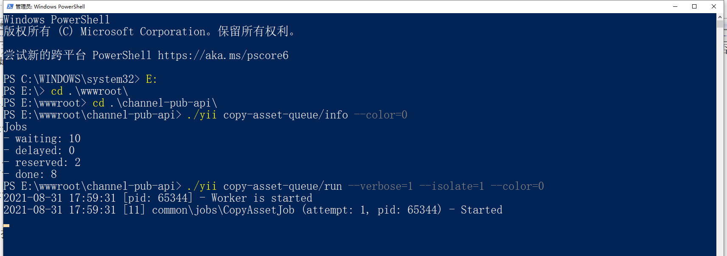Image resolution: width=727 pixels, height=256 pixels.
Task: Click the blinking cursor at the bottom
Action: click(x=6, y=225)
